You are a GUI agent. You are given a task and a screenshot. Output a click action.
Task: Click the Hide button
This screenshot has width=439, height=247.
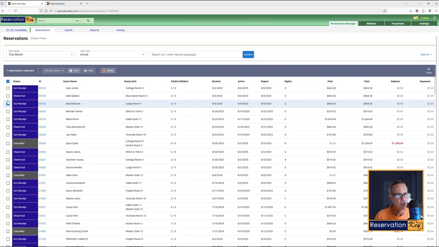[88, 71]
